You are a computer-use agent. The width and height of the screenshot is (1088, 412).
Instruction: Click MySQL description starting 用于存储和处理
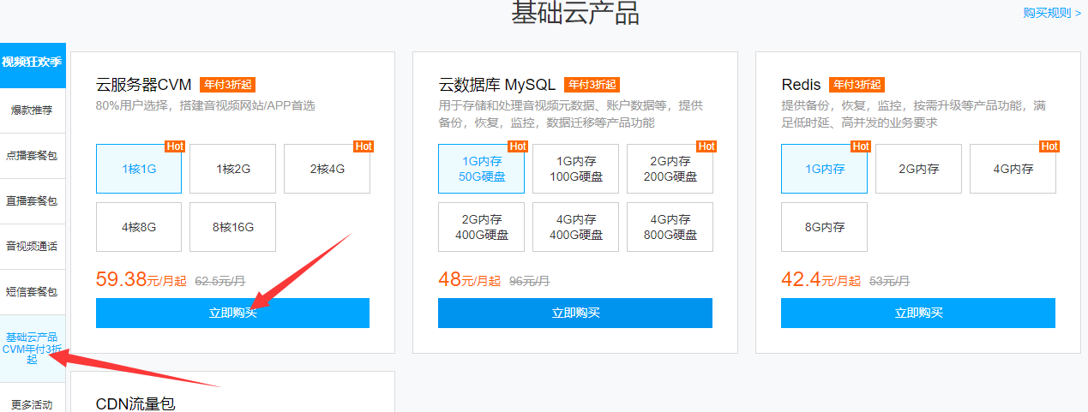(x=571, y=115)
